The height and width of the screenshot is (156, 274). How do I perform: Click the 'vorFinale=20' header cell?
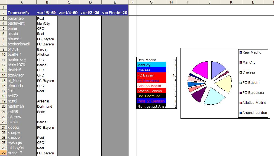(x=115, y=12)
